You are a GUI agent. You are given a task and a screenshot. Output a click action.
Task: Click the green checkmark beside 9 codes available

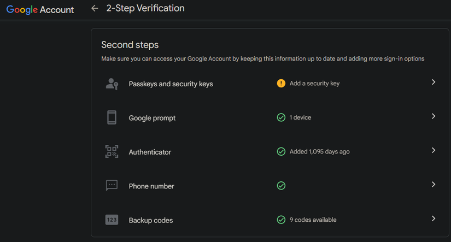(281, 220)
